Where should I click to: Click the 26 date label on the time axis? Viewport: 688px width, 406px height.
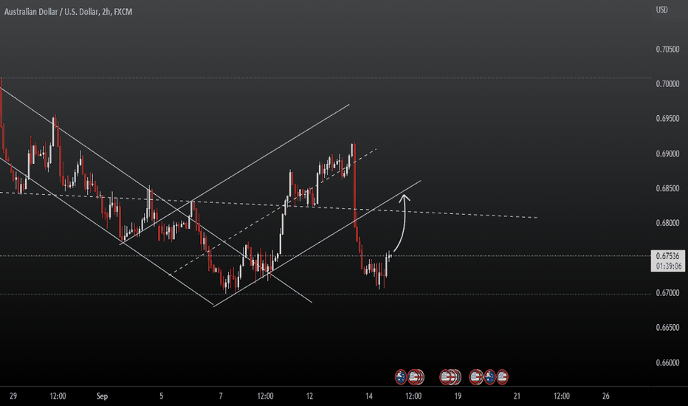605,396
